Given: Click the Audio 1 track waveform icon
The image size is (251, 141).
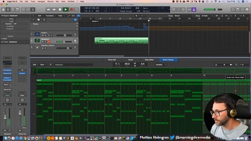Looking at the screenshot, I should 37,34.
